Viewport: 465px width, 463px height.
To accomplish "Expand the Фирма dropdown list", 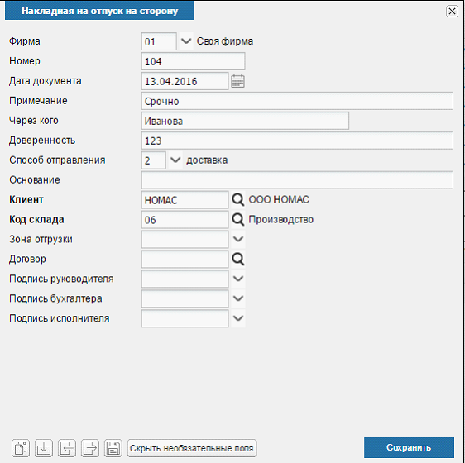I will (186, 41).
